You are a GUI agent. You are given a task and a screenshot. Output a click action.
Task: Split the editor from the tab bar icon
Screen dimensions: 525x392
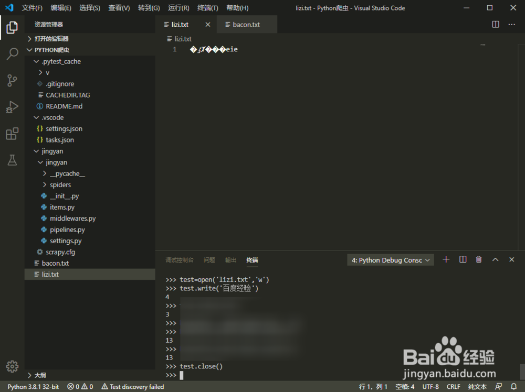coord(495,24)
